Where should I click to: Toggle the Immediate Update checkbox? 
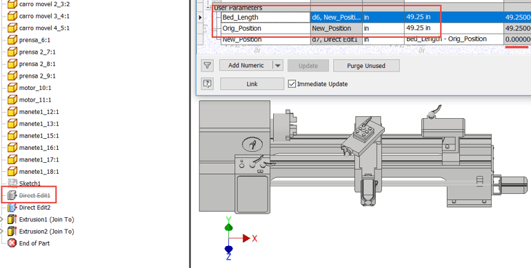(x=292, y=84)
